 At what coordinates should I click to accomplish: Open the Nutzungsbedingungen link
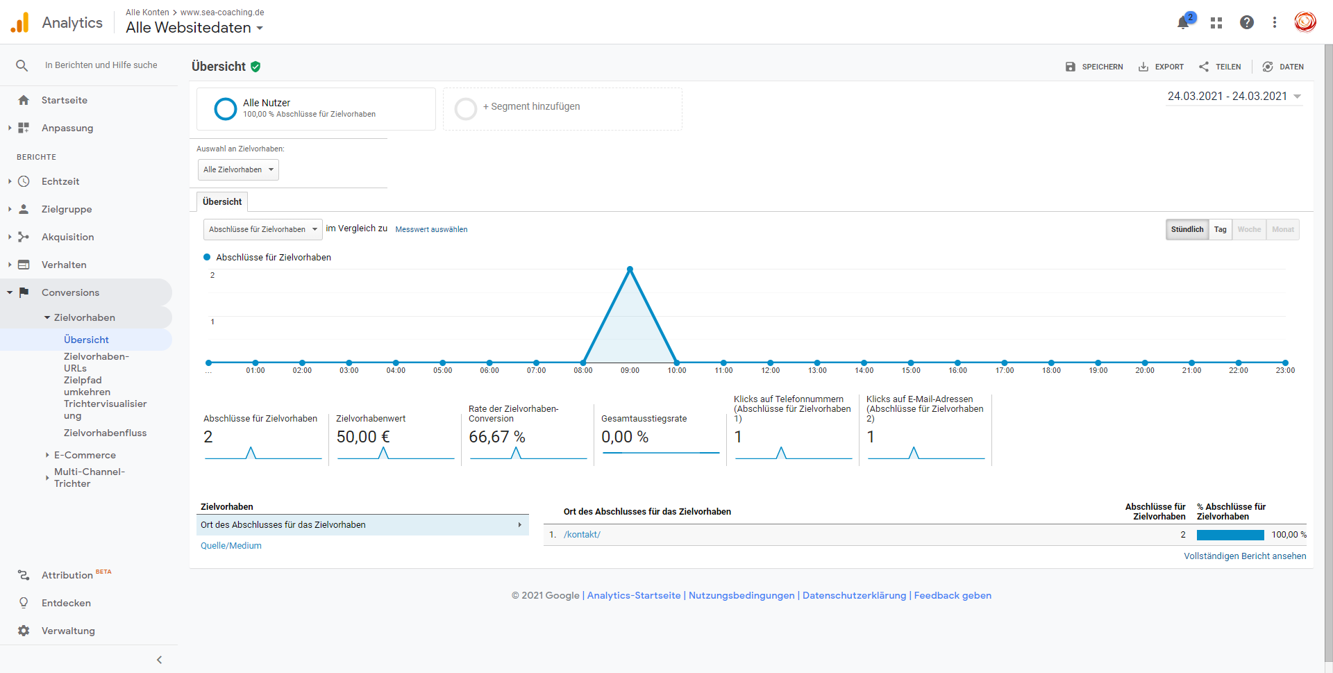coord(741,595)
